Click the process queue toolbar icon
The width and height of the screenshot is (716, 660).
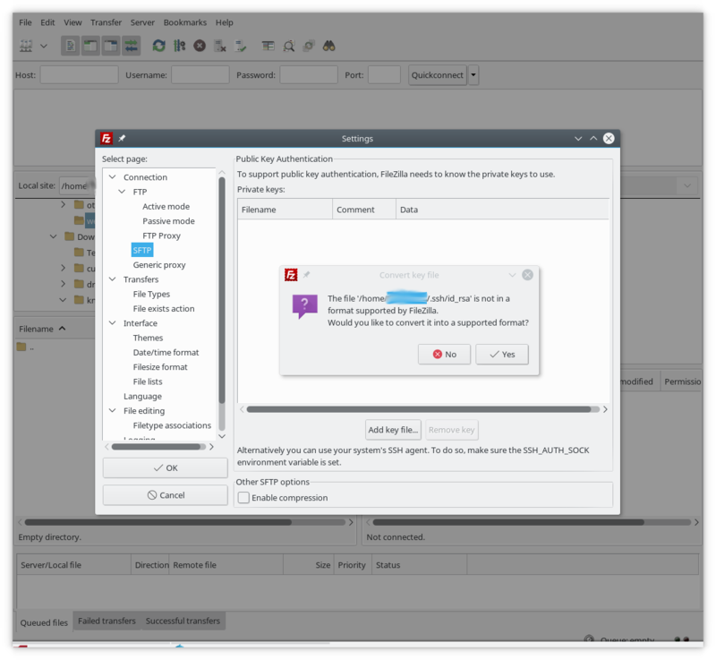pos(180,46)
